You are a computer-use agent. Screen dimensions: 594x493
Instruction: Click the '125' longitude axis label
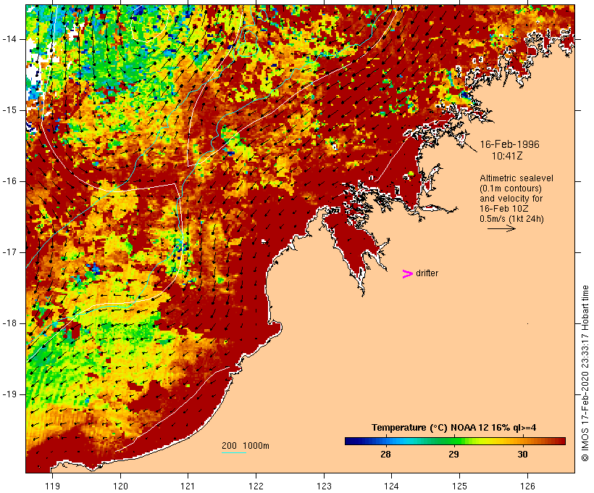(x=459, y=486)
